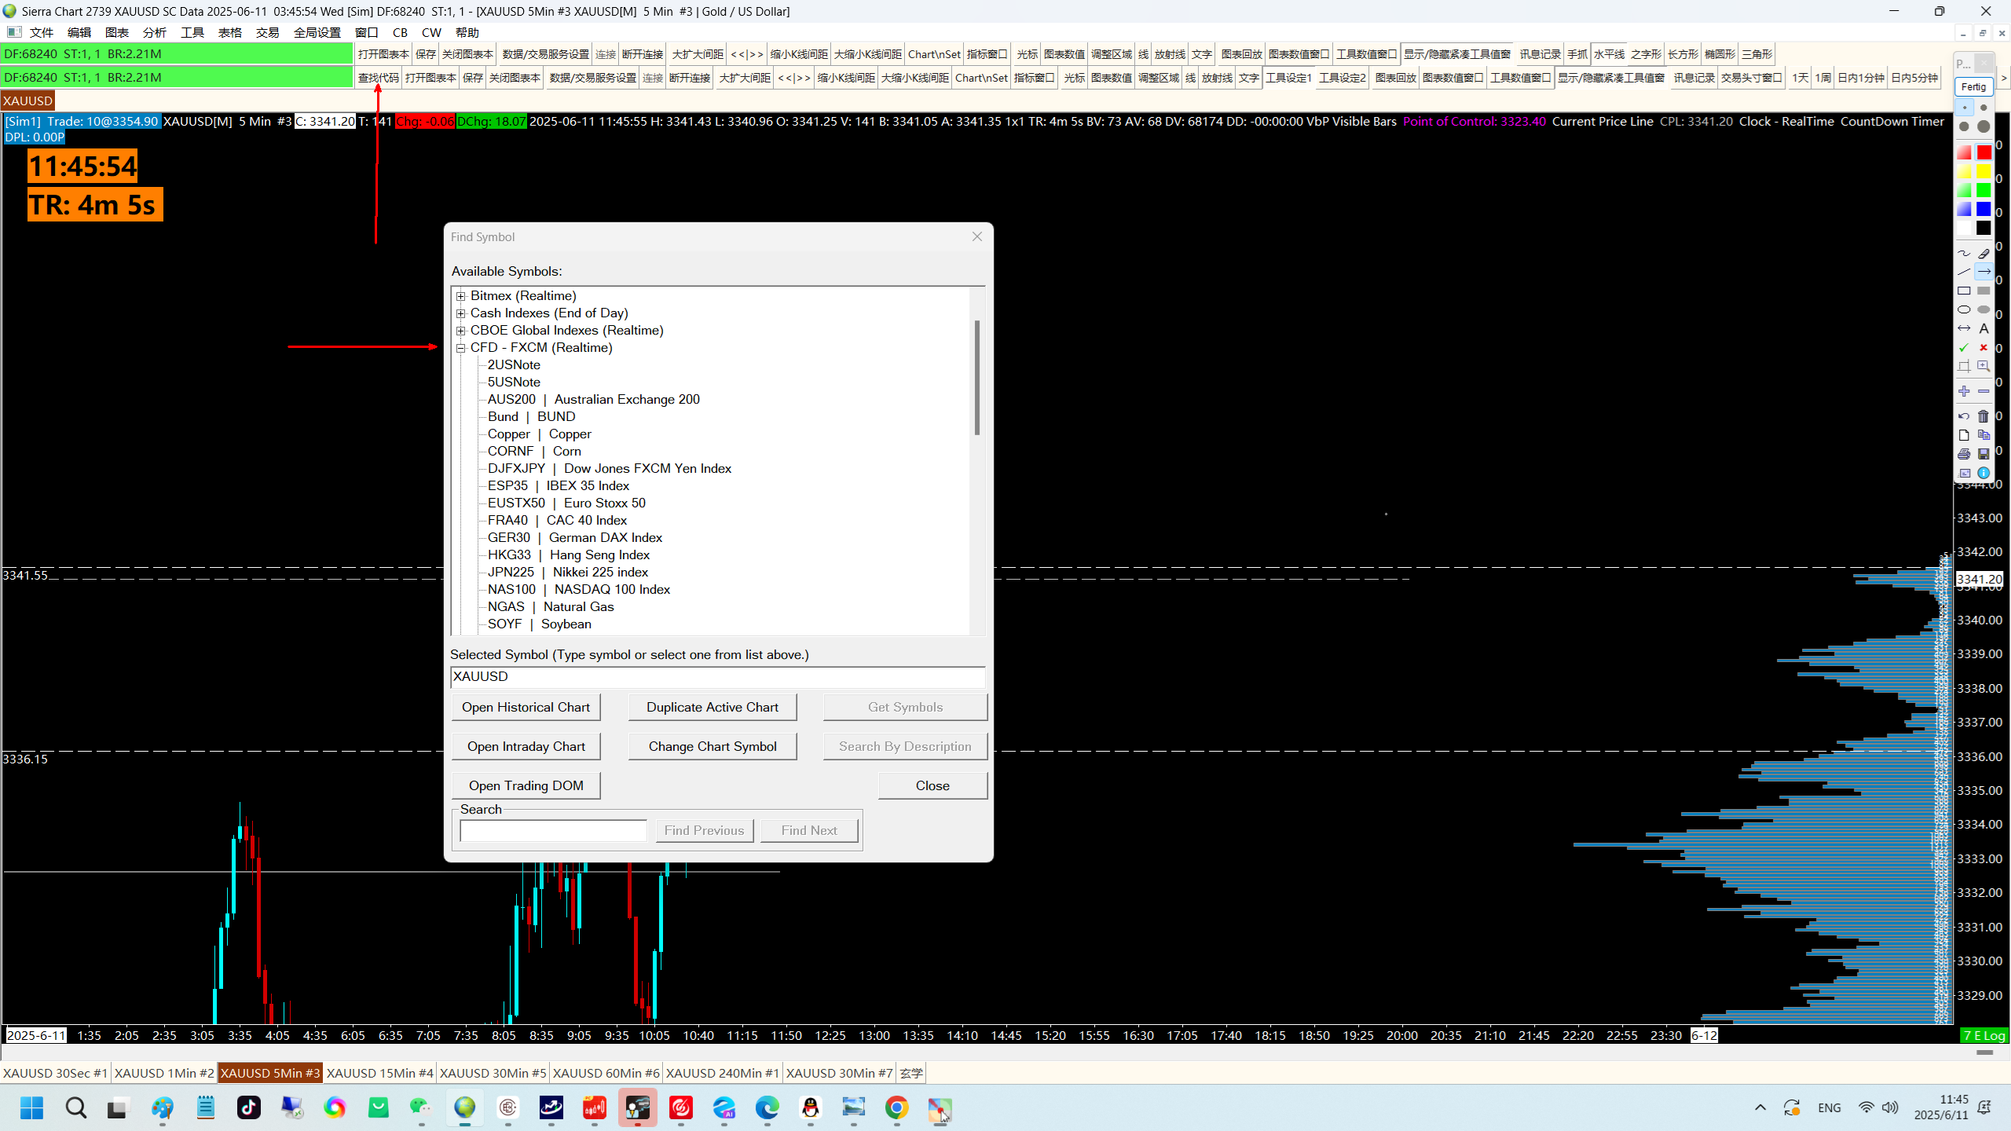Image resolution: width=2011 pixels, height=1131 pixels.
Task: Select the eraser tool in drawing palette
Action: click(x=1984, y=254)
